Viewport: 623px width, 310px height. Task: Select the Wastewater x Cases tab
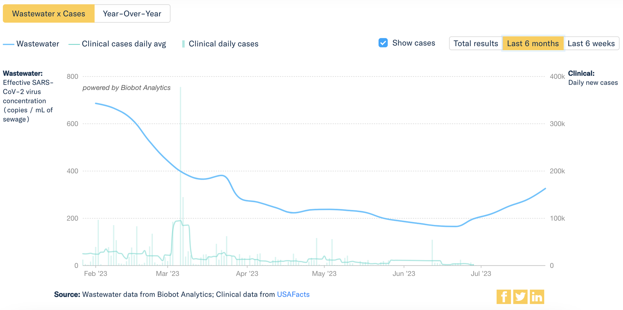coord(49,14)
